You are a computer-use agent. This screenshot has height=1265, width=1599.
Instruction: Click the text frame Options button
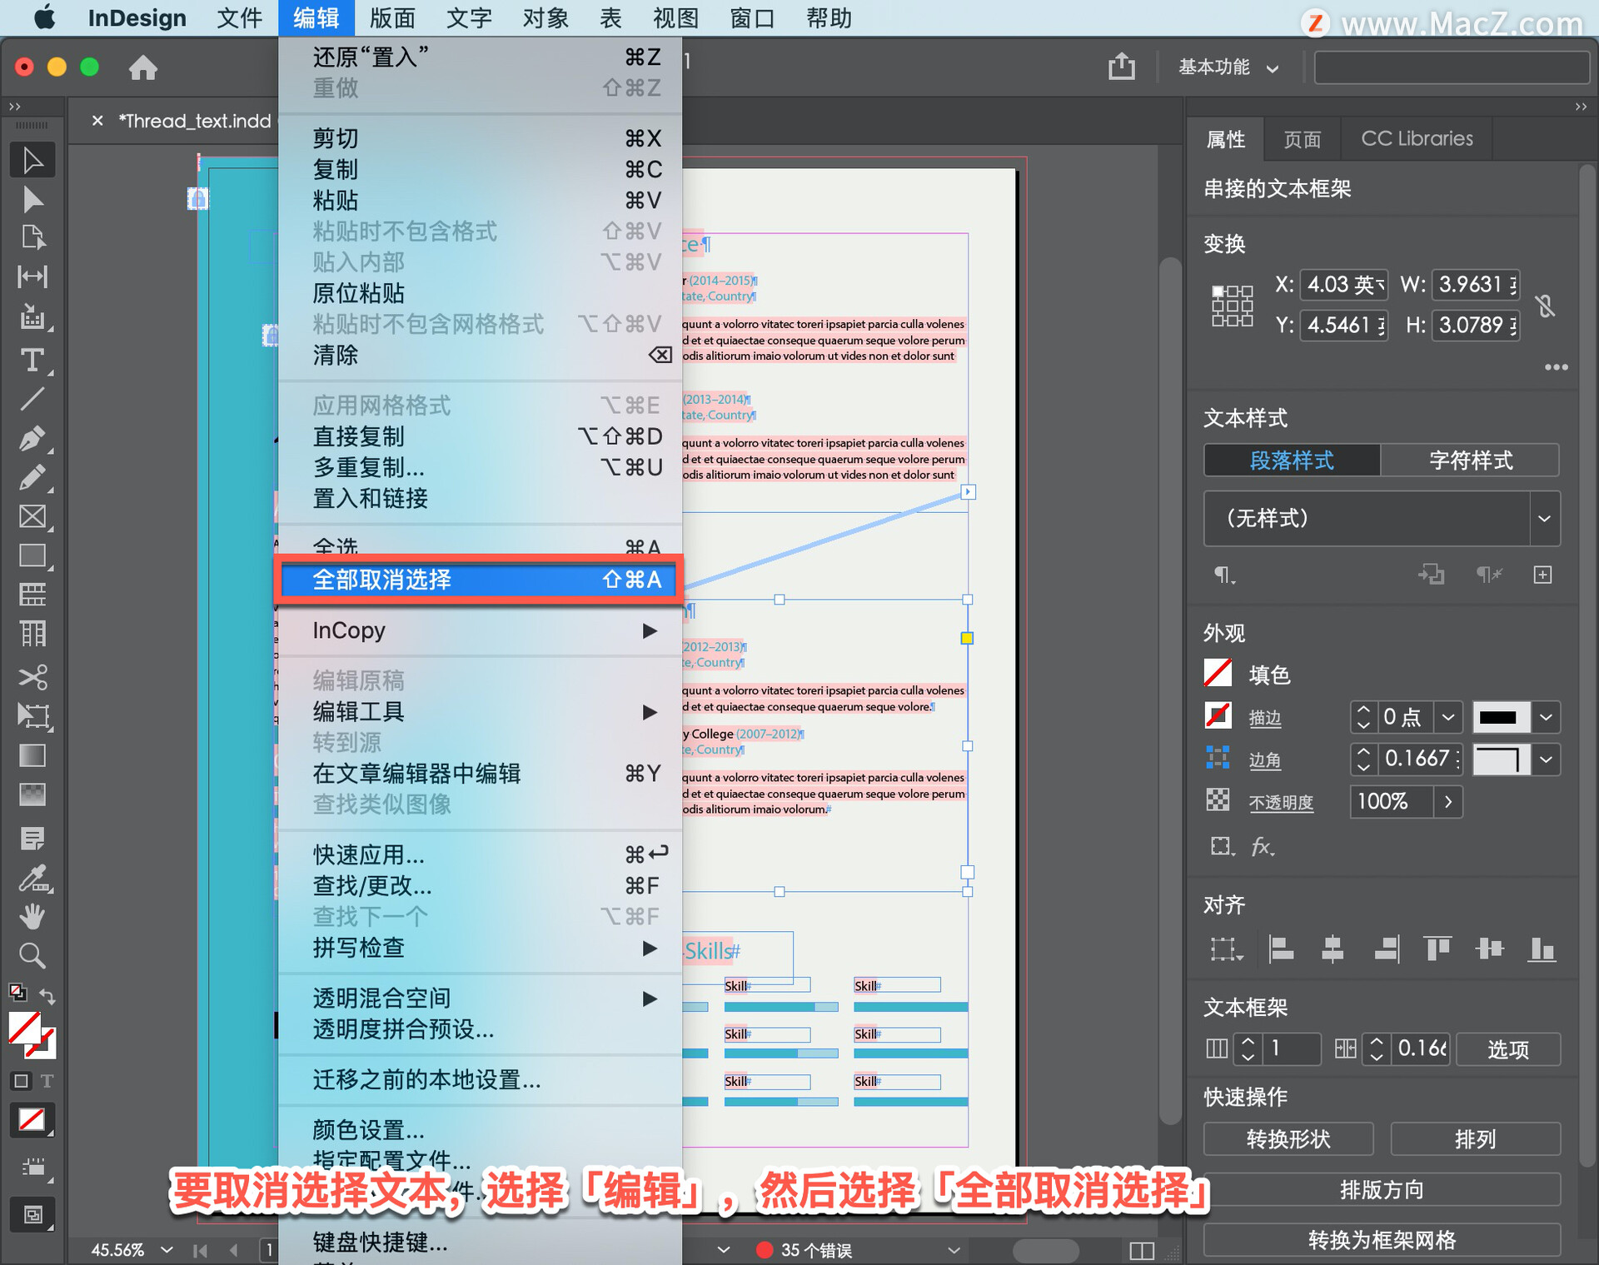click(1507, 1049)
